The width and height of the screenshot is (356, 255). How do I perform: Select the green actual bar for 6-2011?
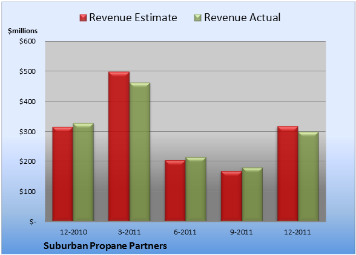pyautogui.click(x=196, y=189)
